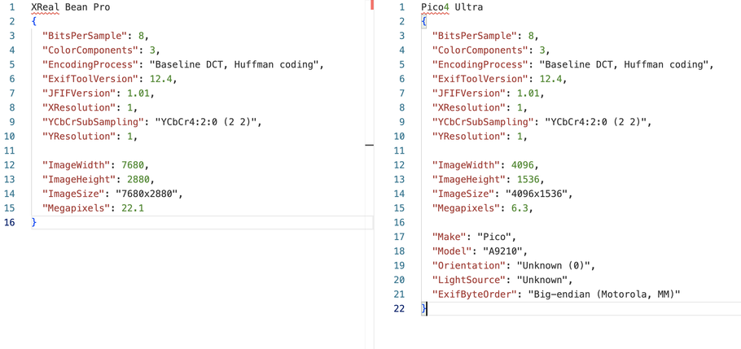741x349 pixels.
Task: Click ImageWidth value 7680
Action: (x=133, y=165)
